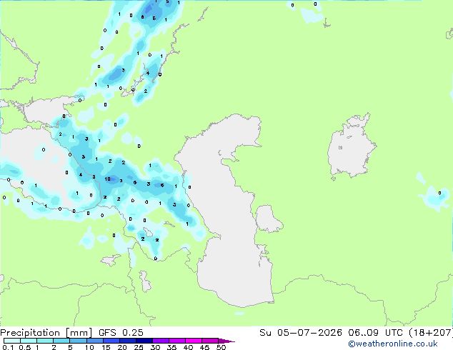Pick the 10–15 mm legend color box
Screen dimensions: 453x350
pos(95,341)
